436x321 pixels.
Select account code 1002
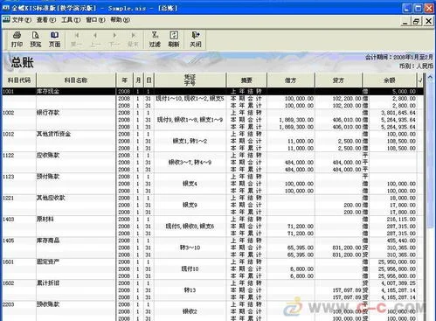click(8, 113)
